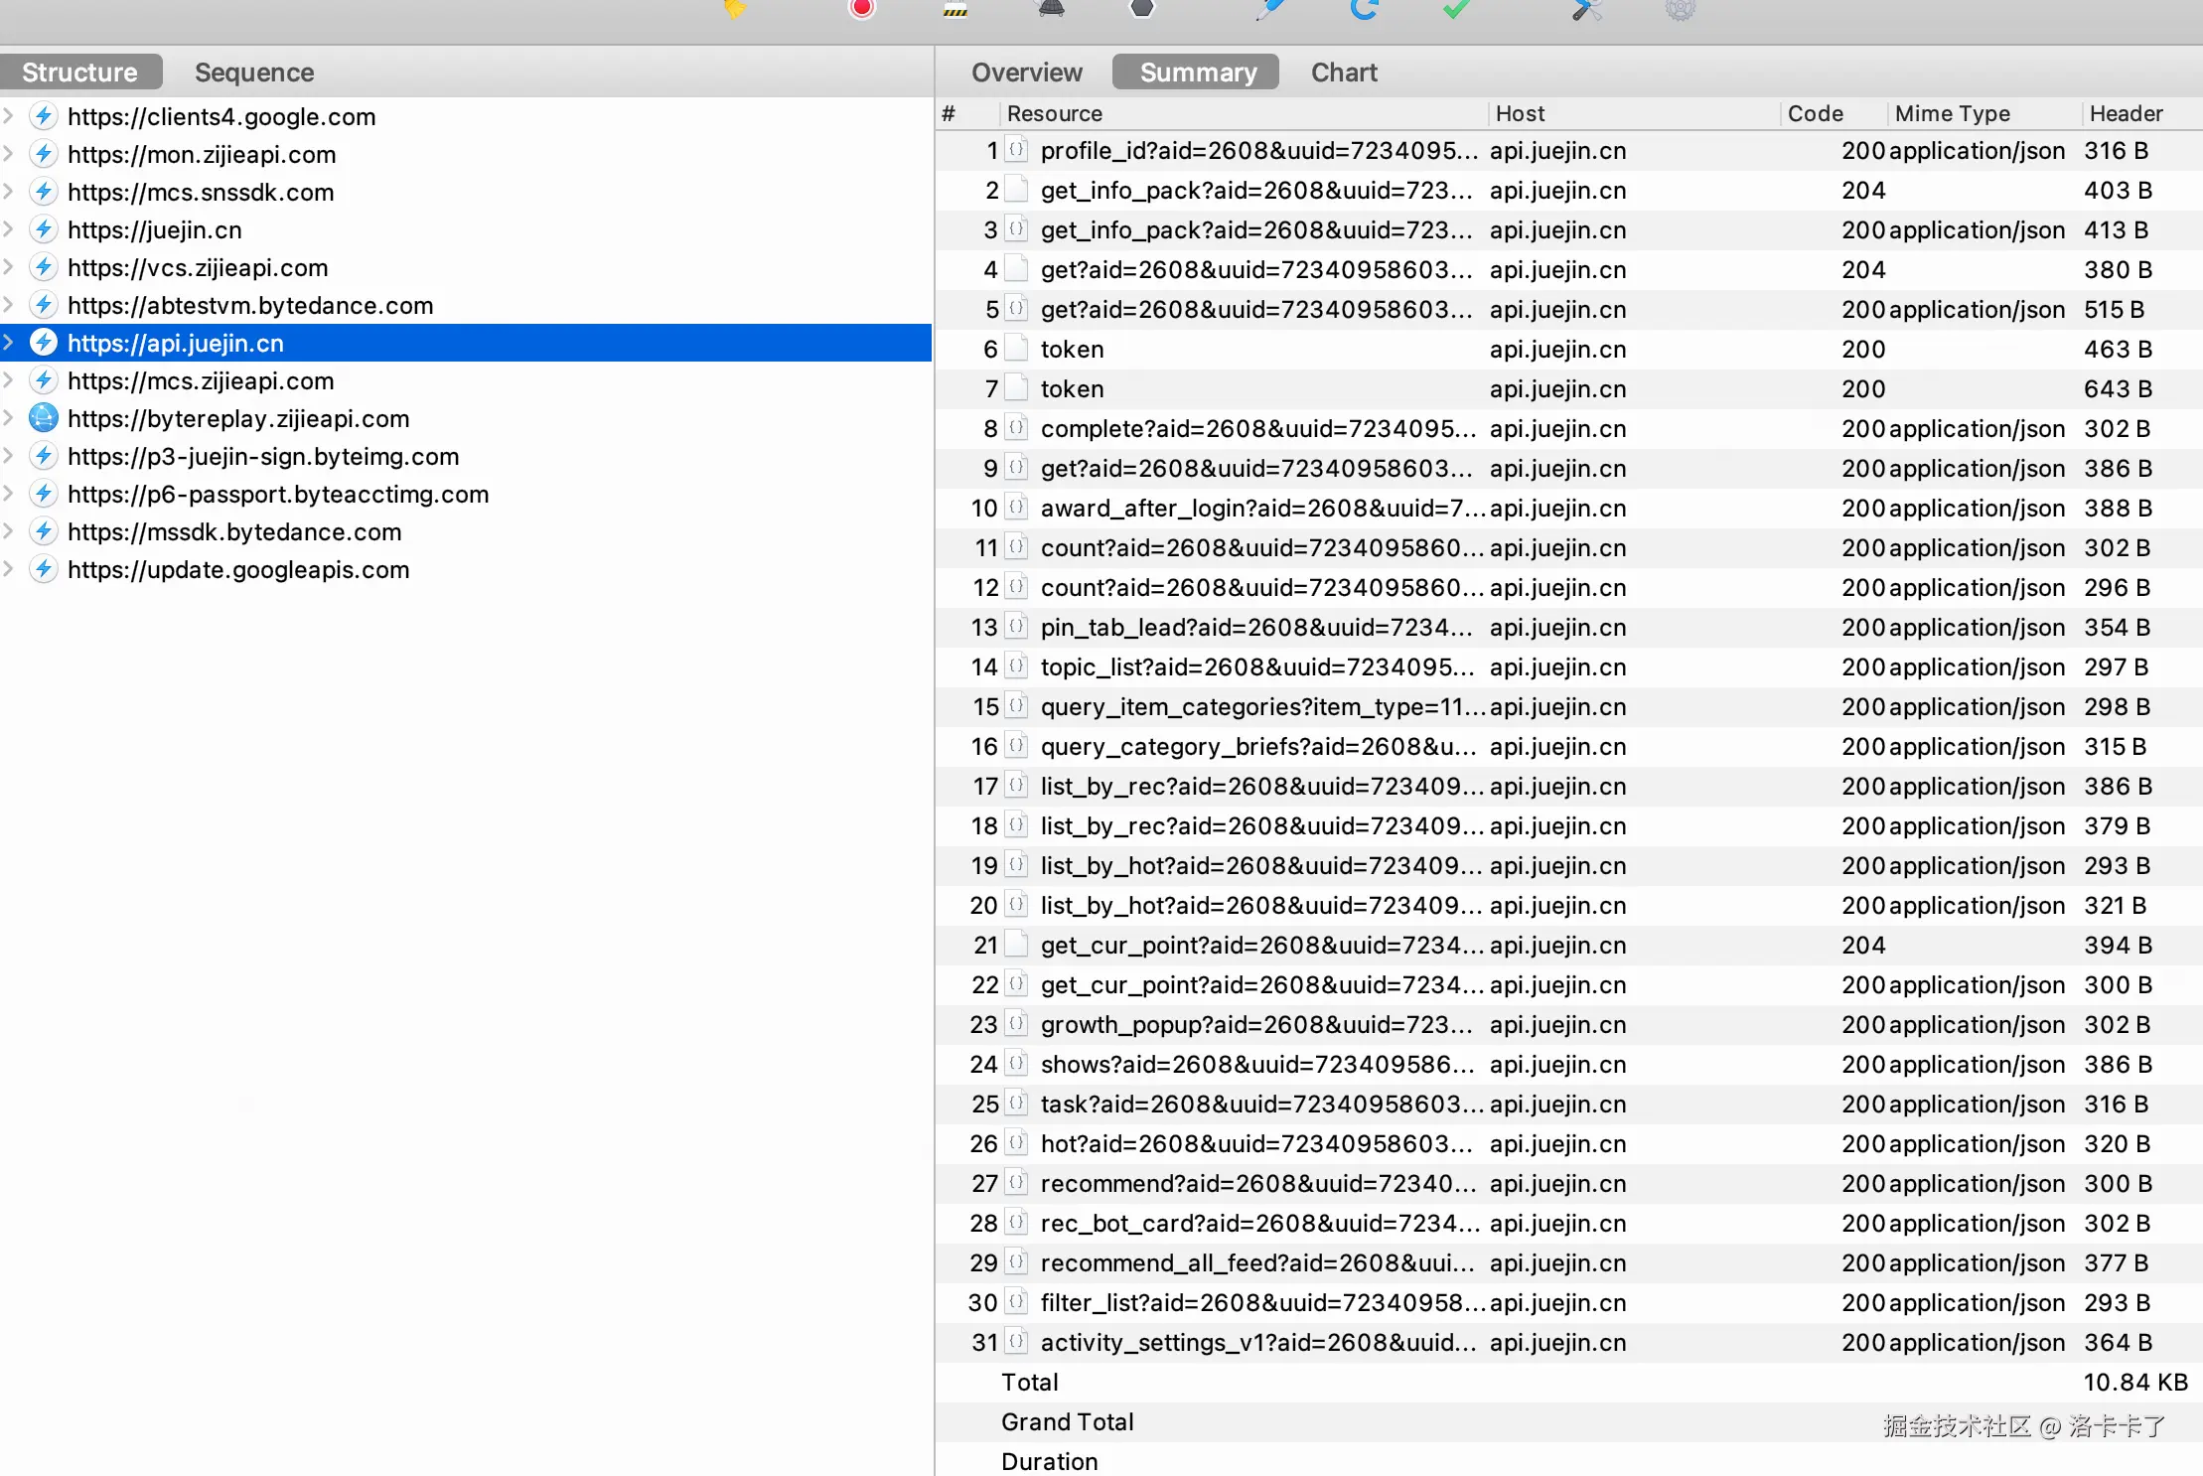Open the Chart tab
Screen dimensions: 2203x1476
[1344, 73]
